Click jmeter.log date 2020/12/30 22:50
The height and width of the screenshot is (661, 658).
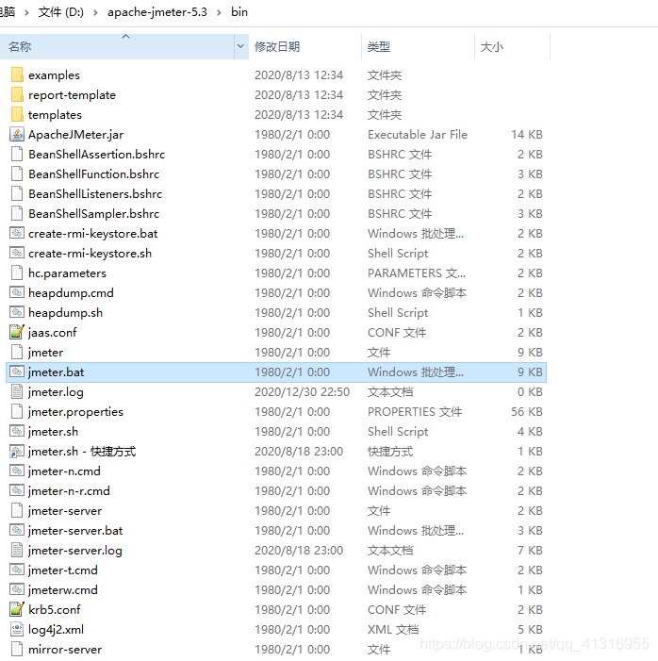tap(303, 392)
